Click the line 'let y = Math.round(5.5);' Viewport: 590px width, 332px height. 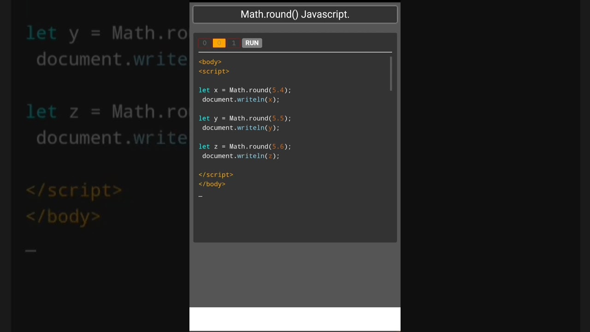[245, 119]
